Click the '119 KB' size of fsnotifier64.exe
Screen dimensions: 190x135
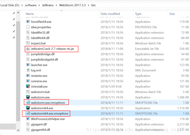[184, 22]
